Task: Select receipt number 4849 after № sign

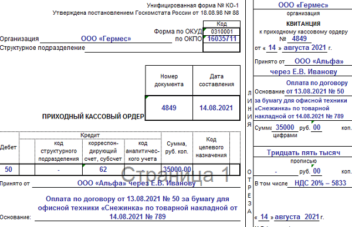Action: tap(299, 39)
